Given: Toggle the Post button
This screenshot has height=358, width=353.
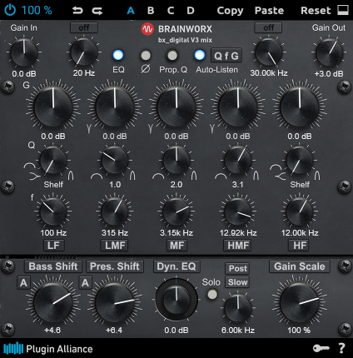Looking at the screenshot, I should tap(237, 268).
